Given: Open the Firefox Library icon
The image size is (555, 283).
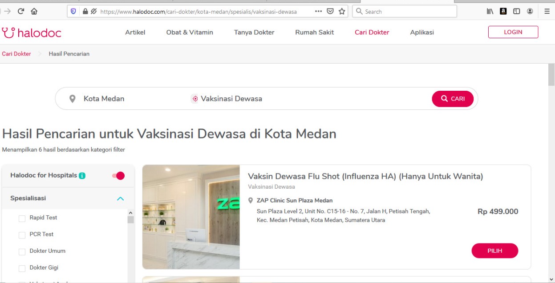Looking at the screenshot, I should click(490, 12).
